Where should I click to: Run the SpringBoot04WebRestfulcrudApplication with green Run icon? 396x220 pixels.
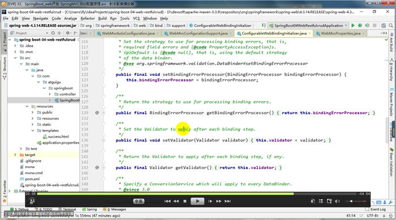(353, 25)
